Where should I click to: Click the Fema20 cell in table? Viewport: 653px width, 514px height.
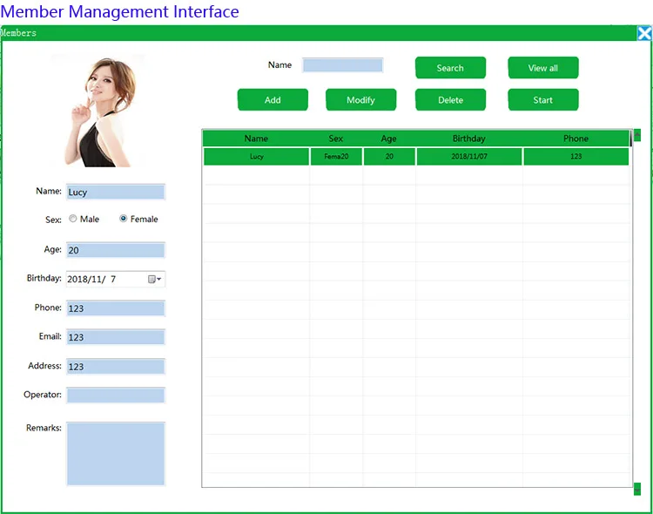point(336,156)
